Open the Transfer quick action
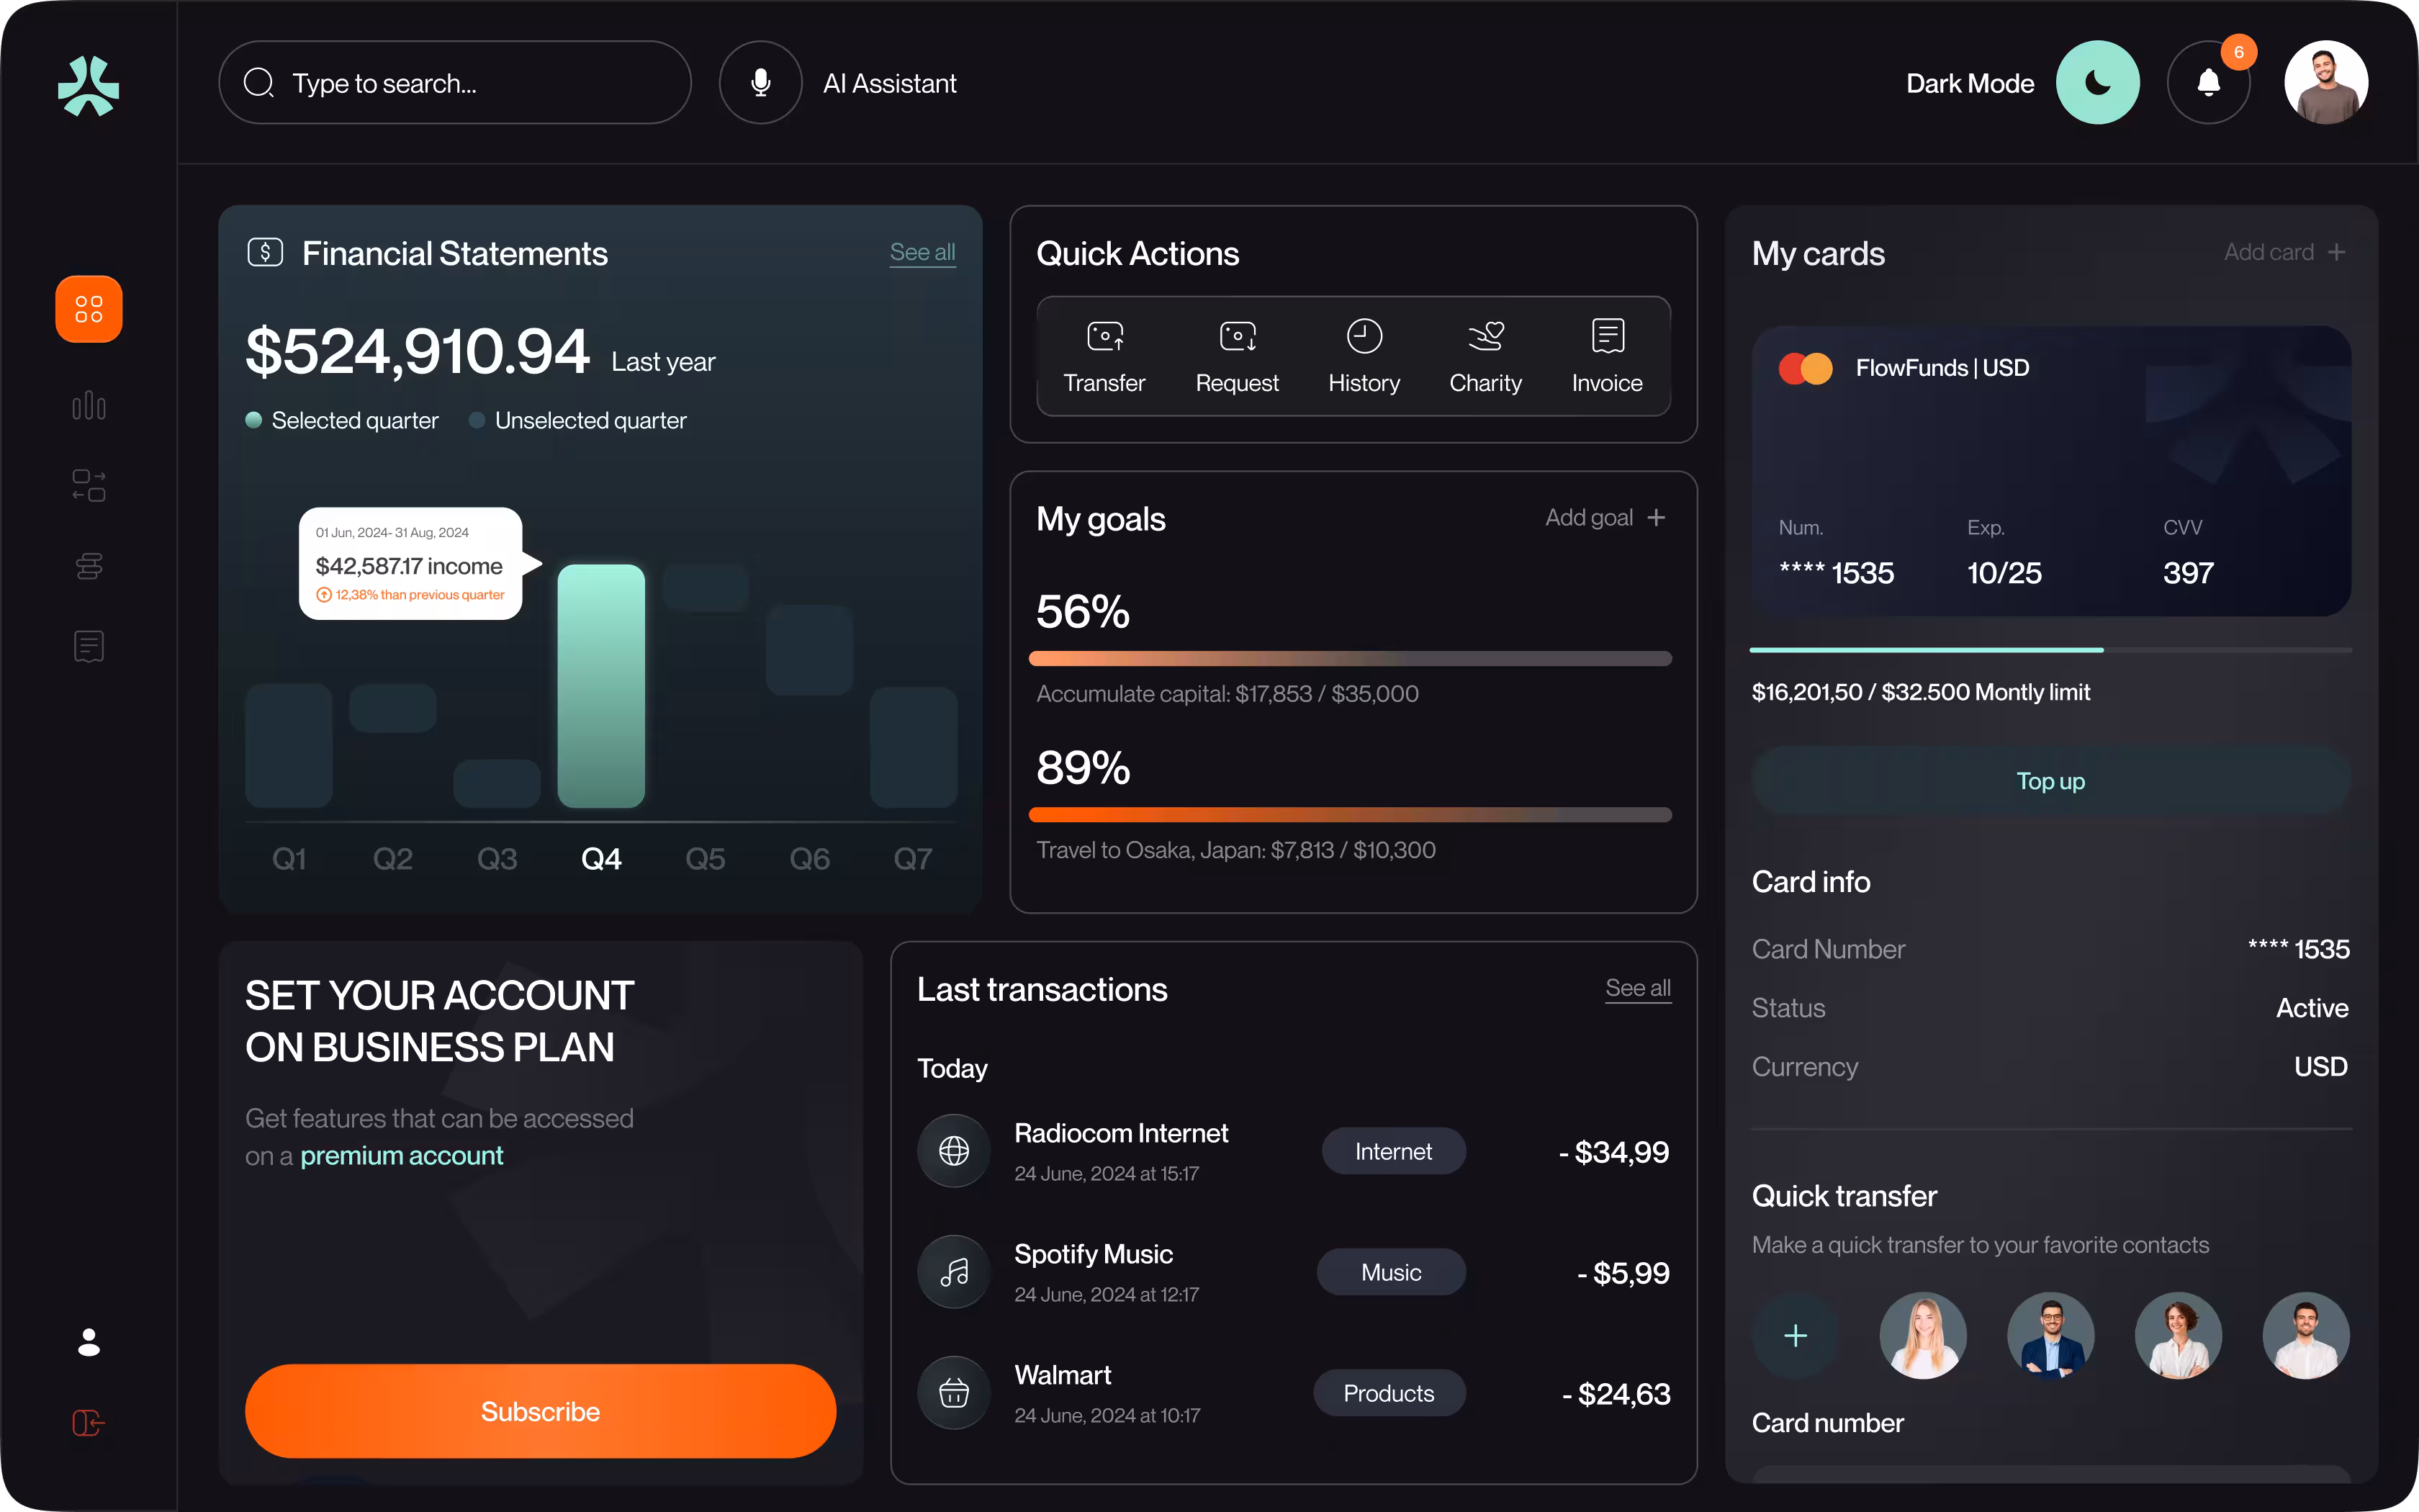The height and width of the screenshot is (1512, 2419). (1104, 355)
